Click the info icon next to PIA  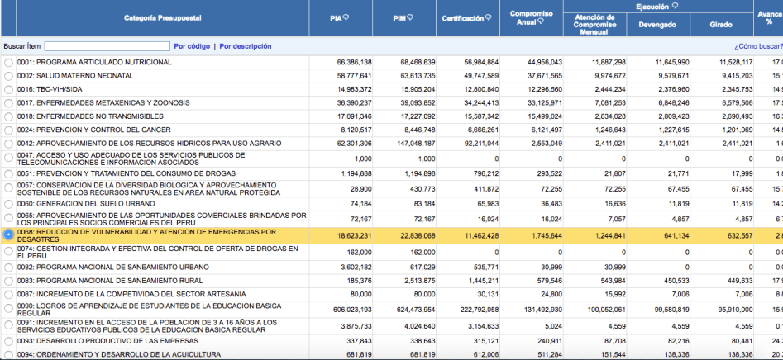coord(346,17)
